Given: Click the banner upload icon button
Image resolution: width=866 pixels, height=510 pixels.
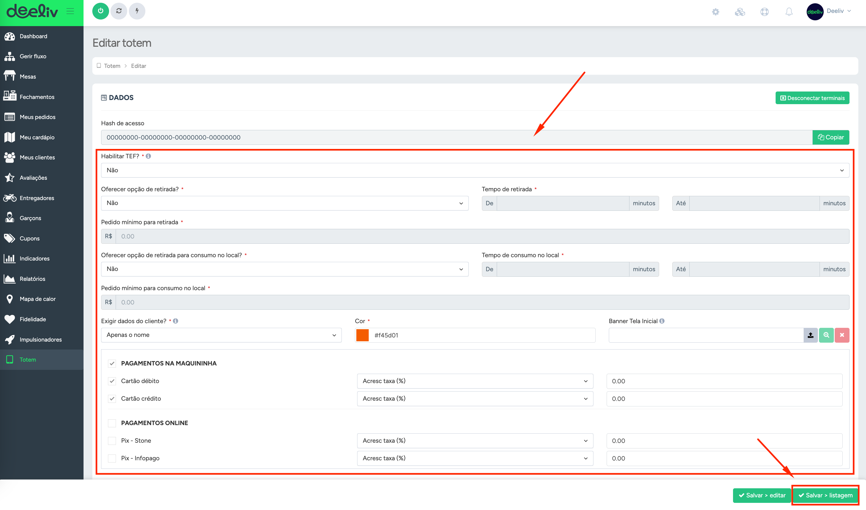Looking at the screenshot, I should point(811,335).
